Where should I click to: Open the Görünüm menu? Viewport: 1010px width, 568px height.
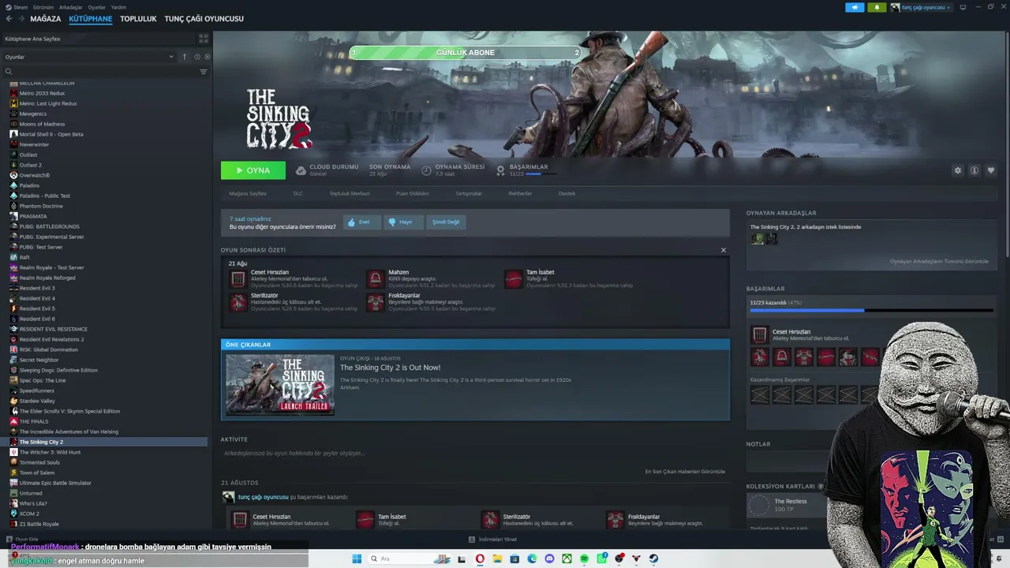[43, 7]
